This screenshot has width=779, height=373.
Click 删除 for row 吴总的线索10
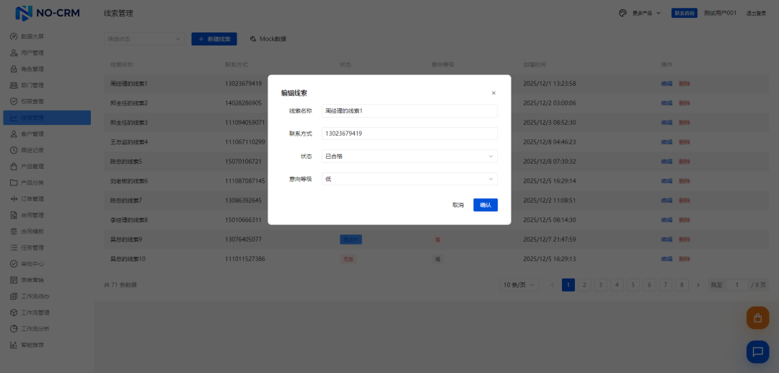pos(684,259)
